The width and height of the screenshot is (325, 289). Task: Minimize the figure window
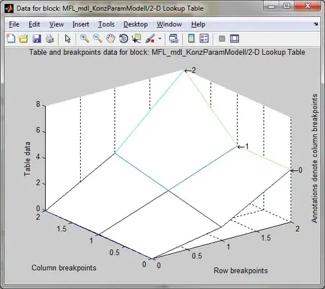point(271,6)
